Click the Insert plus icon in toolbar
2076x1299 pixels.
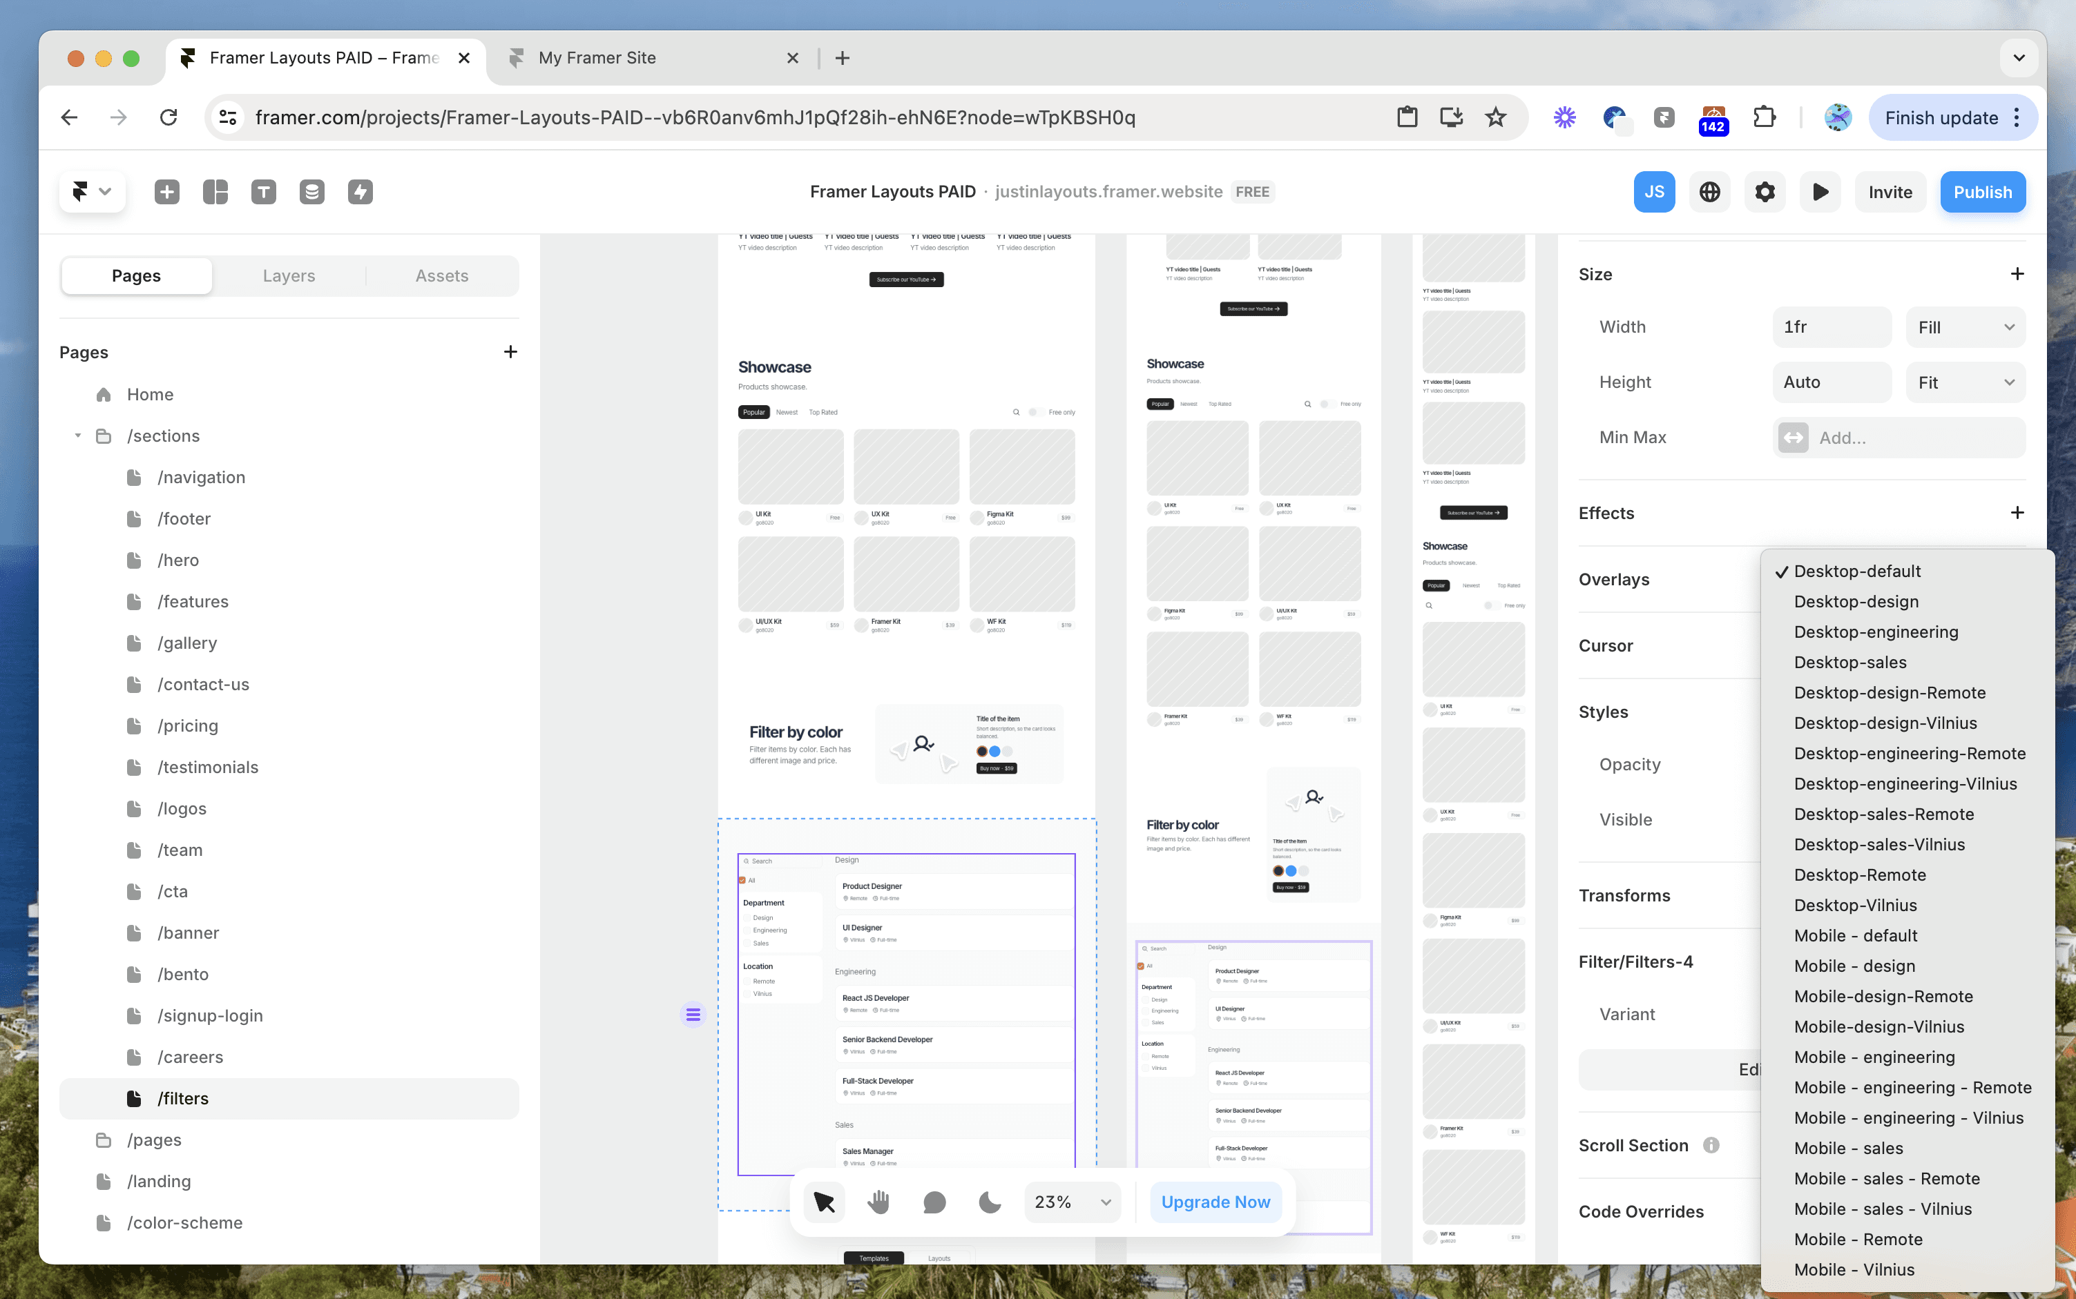(x=166, y=192)
